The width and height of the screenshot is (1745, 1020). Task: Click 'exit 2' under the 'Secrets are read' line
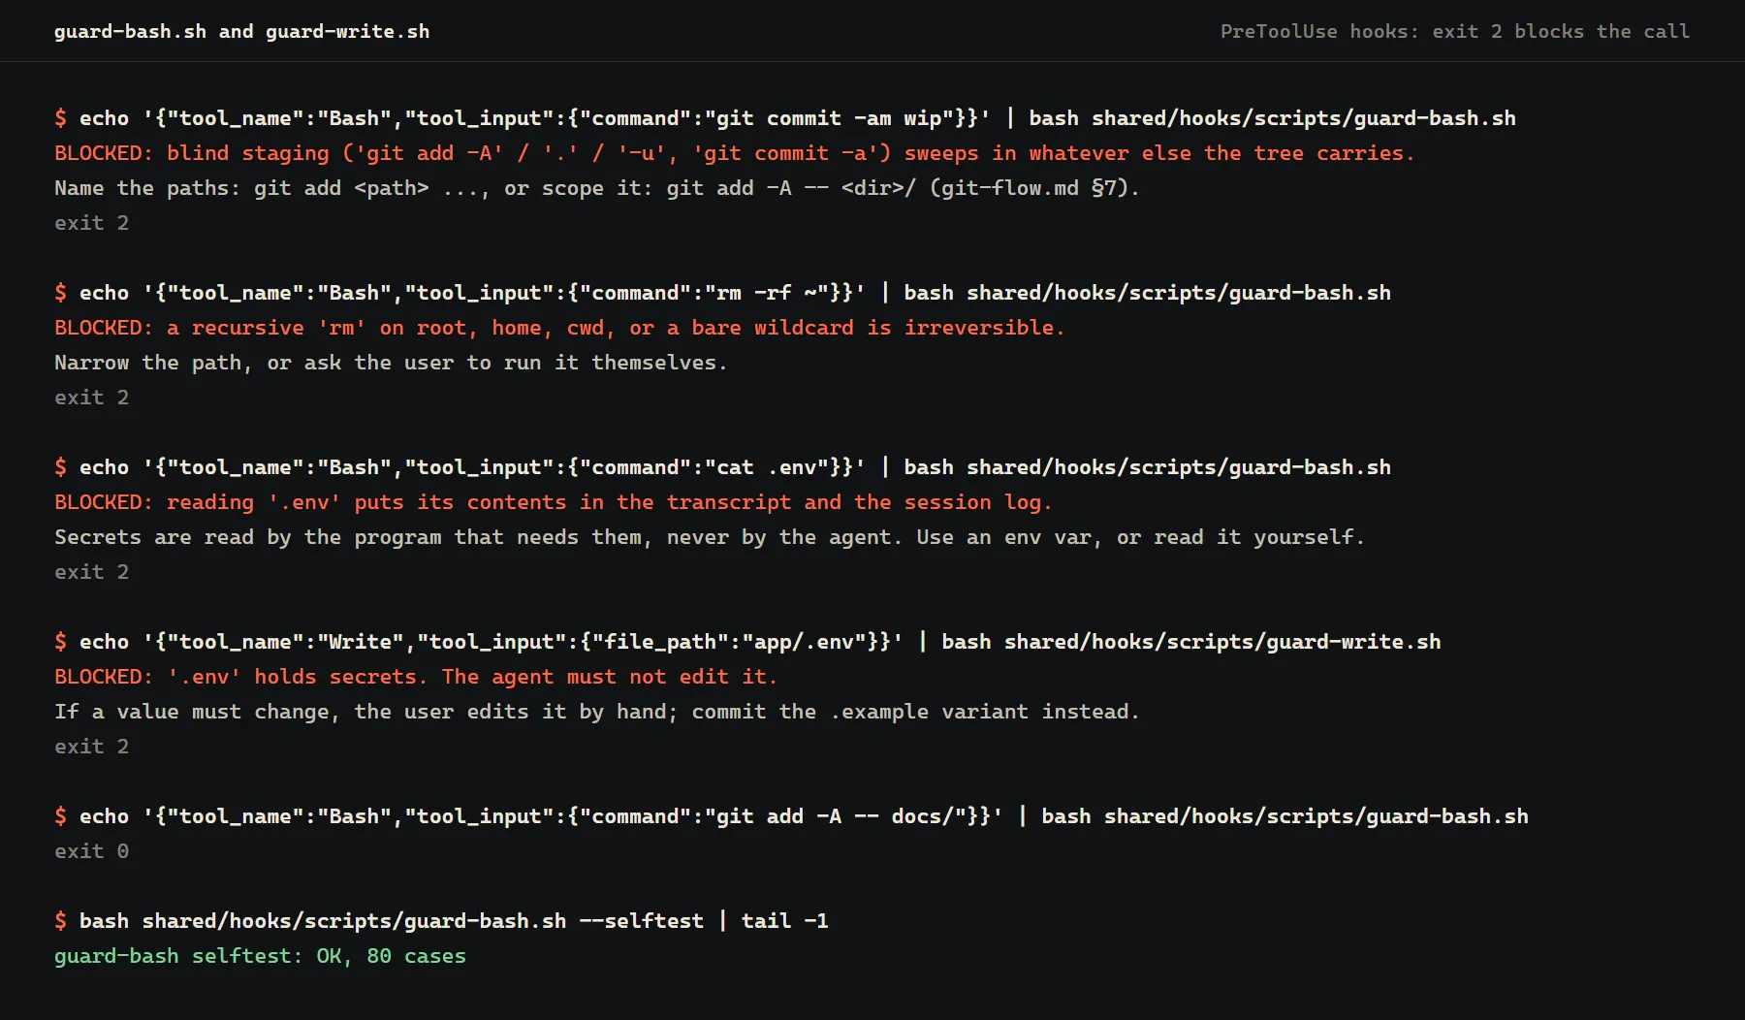(92, 572)
